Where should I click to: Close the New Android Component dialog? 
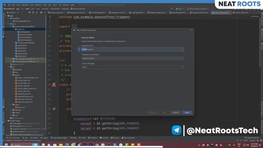(x=191, y=30)
